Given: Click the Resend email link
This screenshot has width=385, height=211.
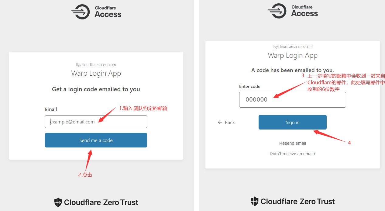Looking at the screenshot, I should pos(292,143).
